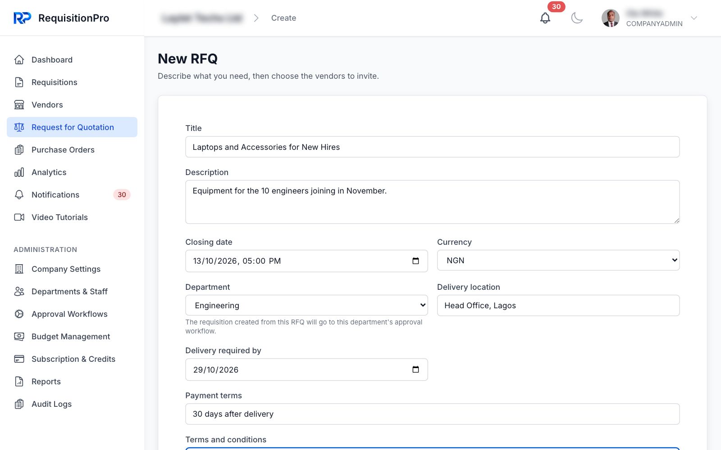Click the Video Tutorials camera icon
Image resolution: width=721 pixels, height=450 pixels.
point(19,217)
